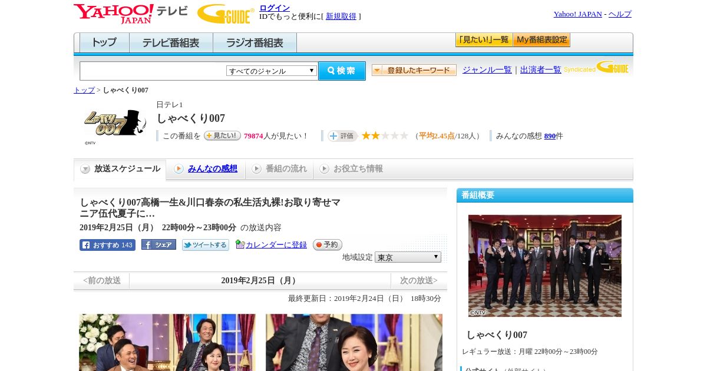Click the 「見たい!」一覧 button
707x371 pixels.
click(484, 40)
